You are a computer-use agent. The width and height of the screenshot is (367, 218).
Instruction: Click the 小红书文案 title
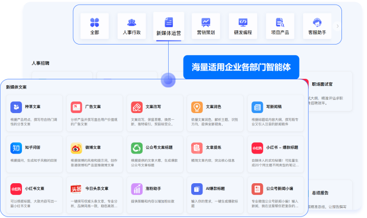pyautogui.click(x=35, y=188)
